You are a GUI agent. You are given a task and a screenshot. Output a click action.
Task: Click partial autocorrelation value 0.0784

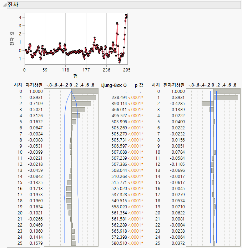pyautogui.click(x=178, y=152)
